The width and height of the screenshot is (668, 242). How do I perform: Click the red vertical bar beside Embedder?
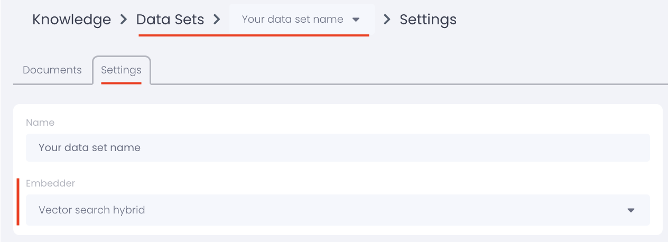click(x=18, y=201)
